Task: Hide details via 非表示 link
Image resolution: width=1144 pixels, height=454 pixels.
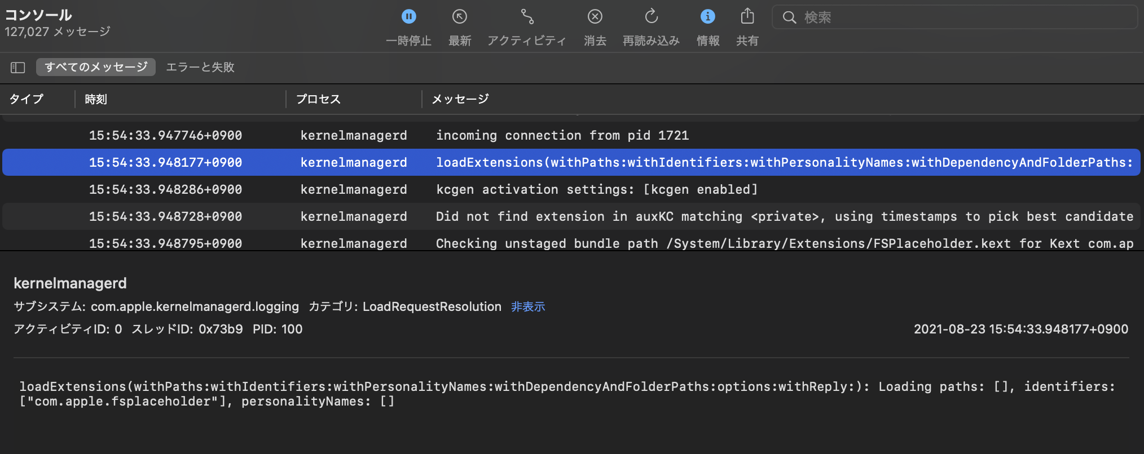Action: point(527,306)
